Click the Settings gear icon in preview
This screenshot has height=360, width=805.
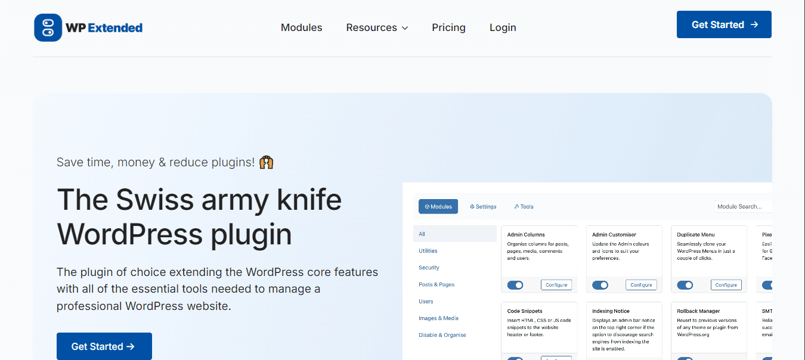click(472, 207)
